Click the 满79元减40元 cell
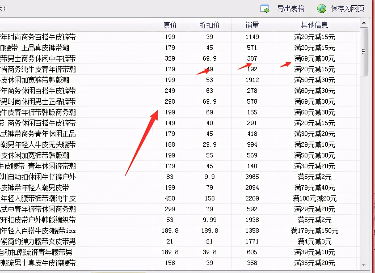The width and height of the screenshot is (375, 273). click(x=315, y=188)
